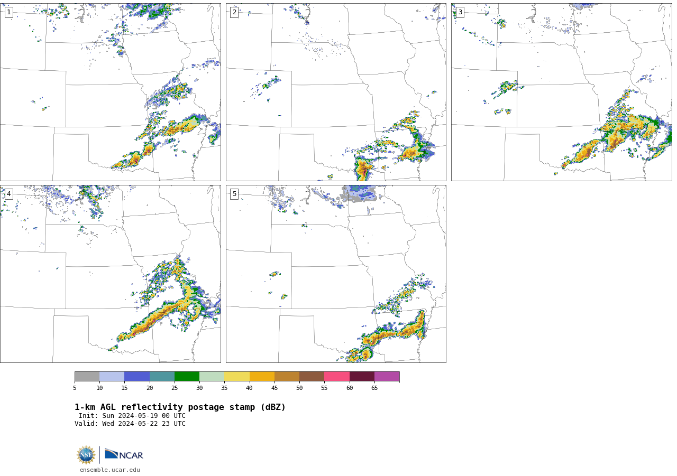Click the NSF logo
The height and width of the screenshot is (476, 677).
(x=86, y=455)
